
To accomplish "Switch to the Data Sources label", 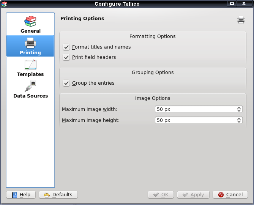I will click(x=31, y=96).
